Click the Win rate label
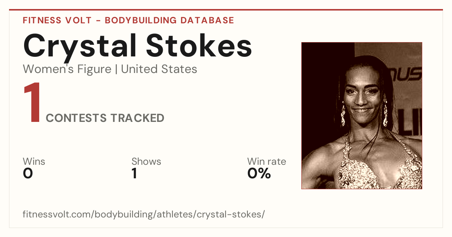 coord(267,162)
